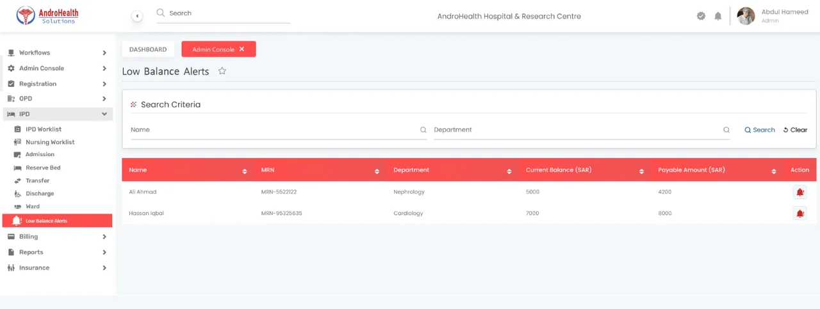The height and width of the screenshot is (309, 820).
Task: Sort table by MRN column arrows
Action: click(x=377, y=171)
